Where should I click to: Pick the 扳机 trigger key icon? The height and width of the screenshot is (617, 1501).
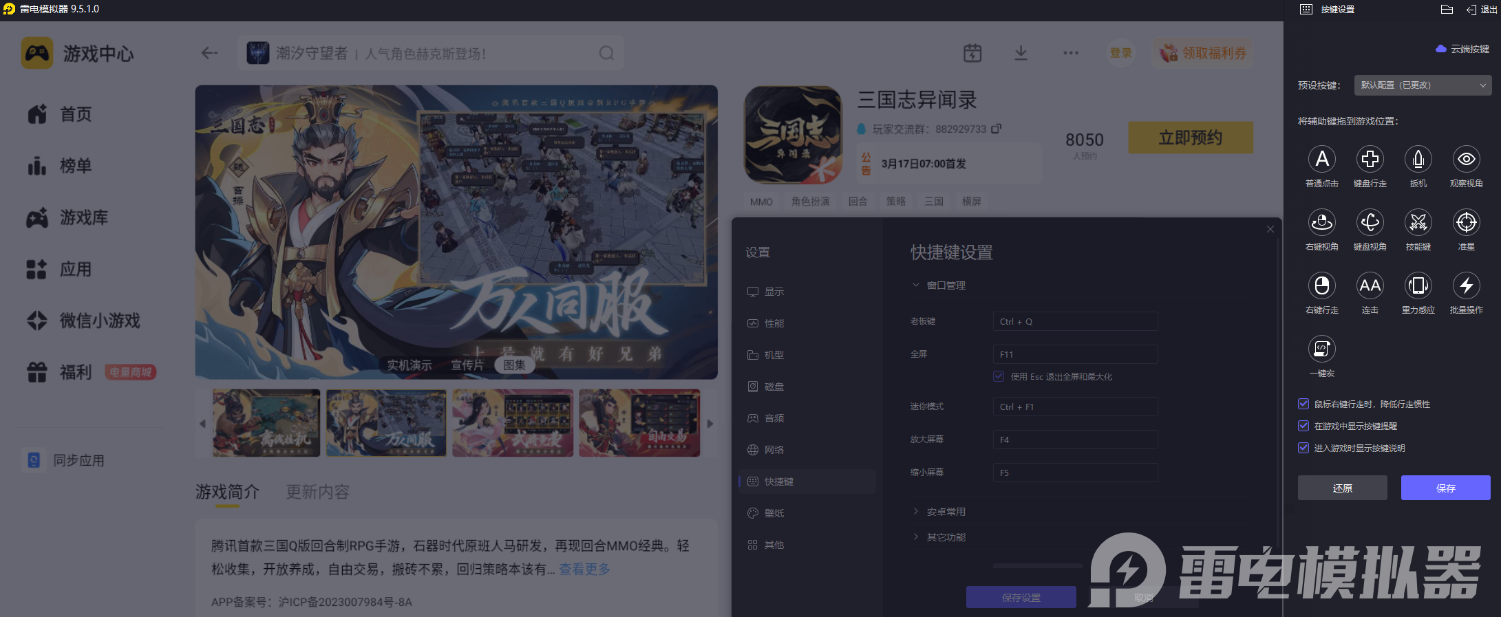pyautogui.click(x=1418, y=160)
